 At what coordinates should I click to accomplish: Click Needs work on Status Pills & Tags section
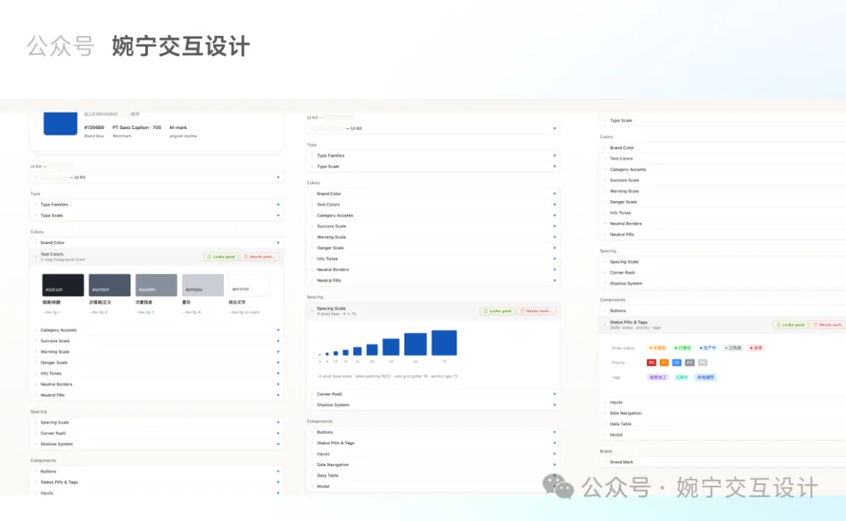(x=828, y=325)
